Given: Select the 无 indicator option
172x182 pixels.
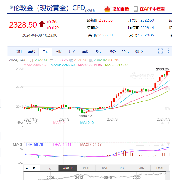Looking at the screenshot, I should pos(49,168).
